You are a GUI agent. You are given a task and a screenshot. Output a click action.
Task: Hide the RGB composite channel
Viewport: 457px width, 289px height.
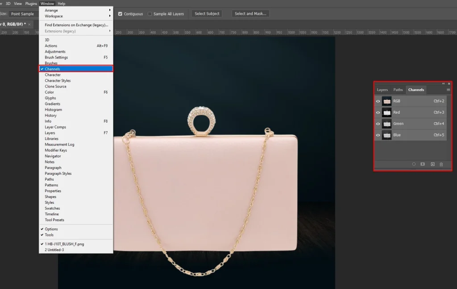[x=378, y=101]
